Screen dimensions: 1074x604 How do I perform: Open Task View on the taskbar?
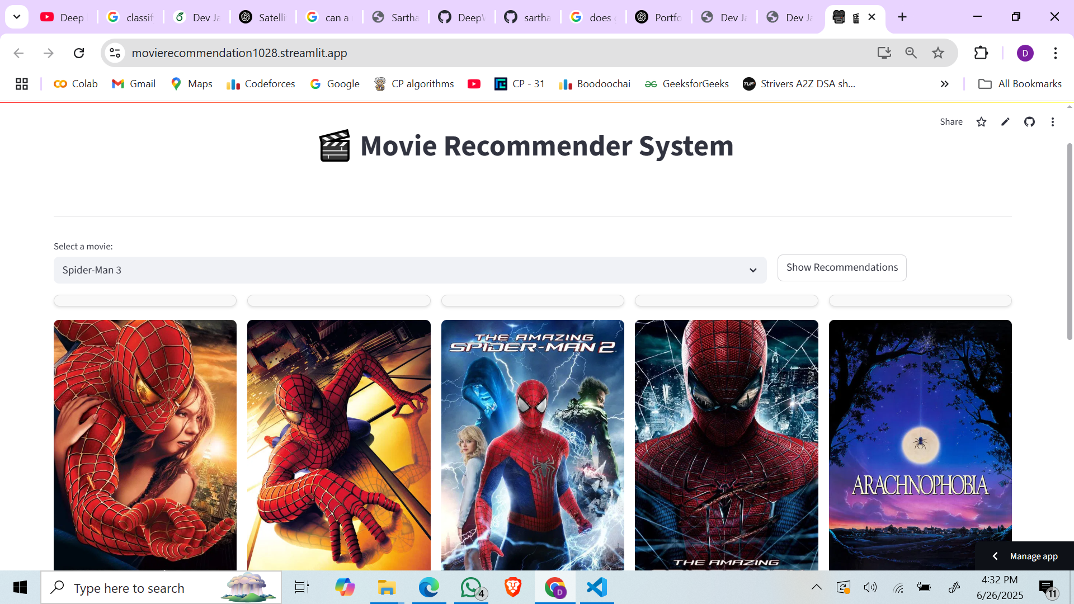point(302,587)
